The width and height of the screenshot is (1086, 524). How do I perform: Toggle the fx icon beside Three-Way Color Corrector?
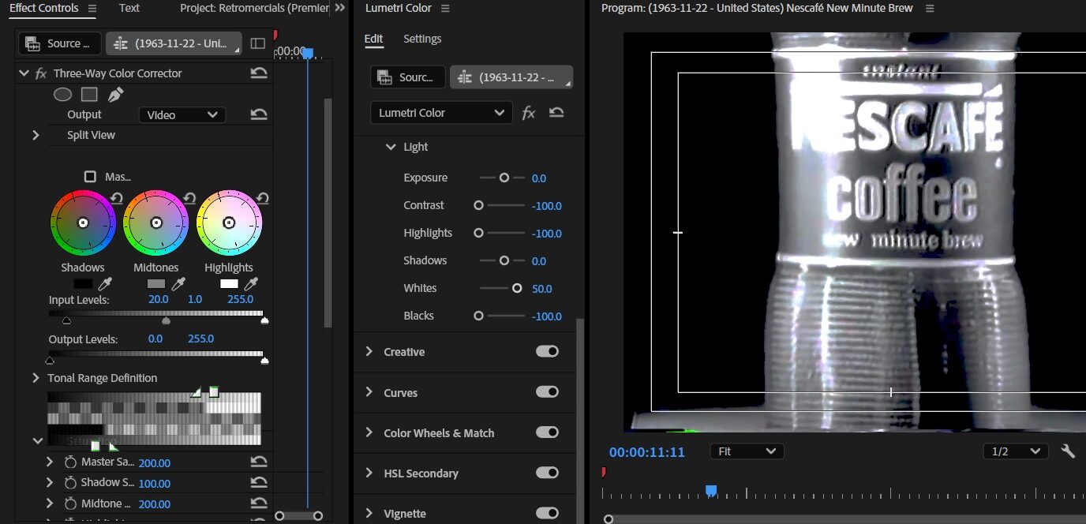point(42,73)
